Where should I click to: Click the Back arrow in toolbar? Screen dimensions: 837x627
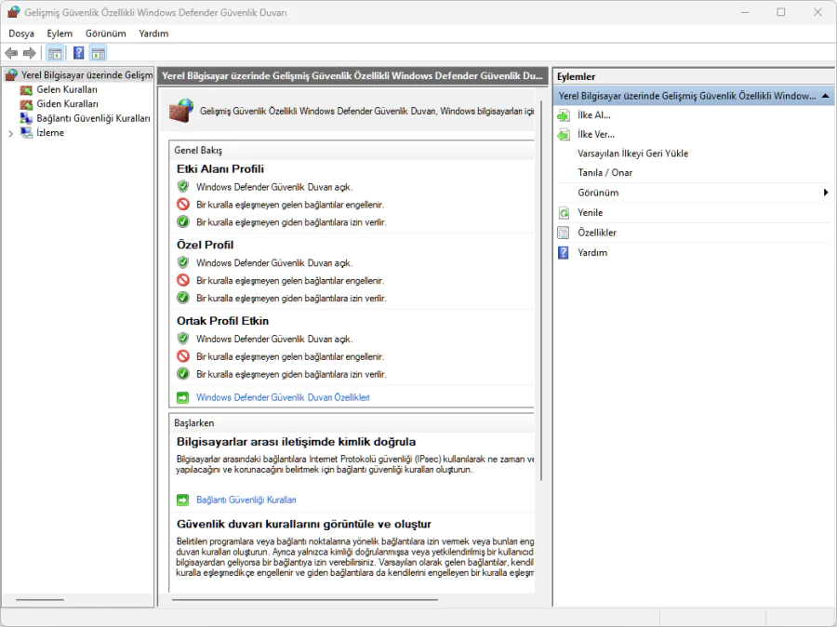coord(11,53)
